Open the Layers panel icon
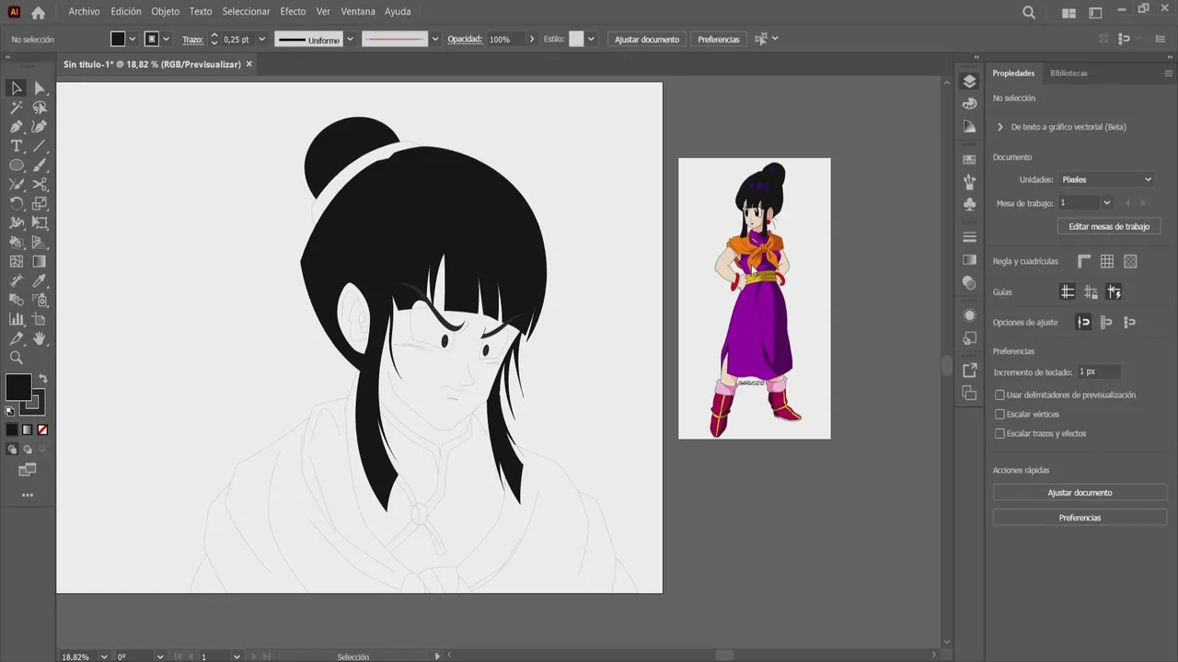This screenshot has width=1178, height=662. [x=969, y=82]
